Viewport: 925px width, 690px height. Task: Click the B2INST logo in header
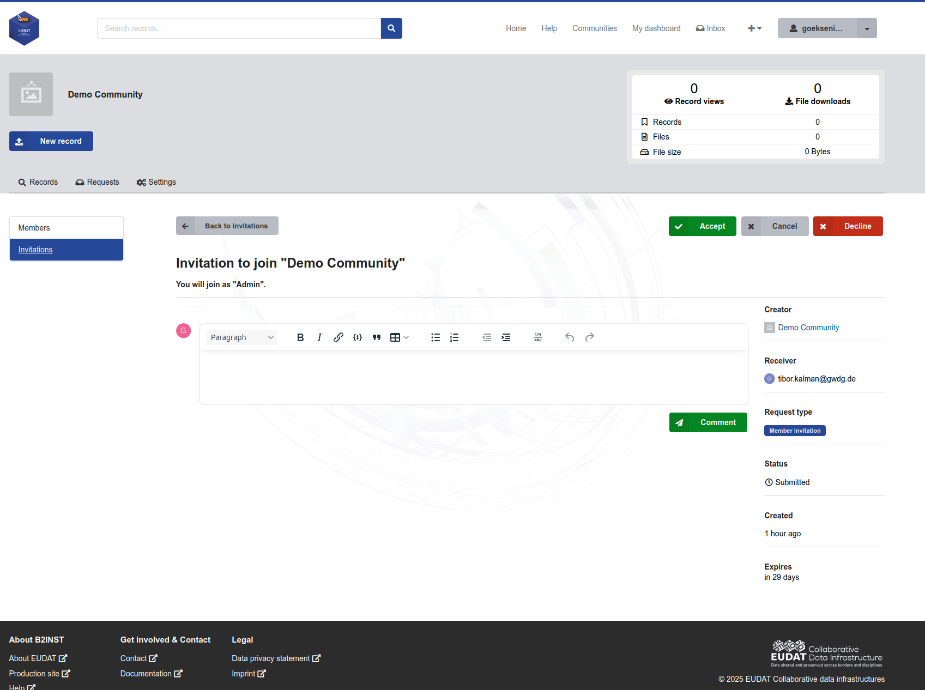[24, 28]
